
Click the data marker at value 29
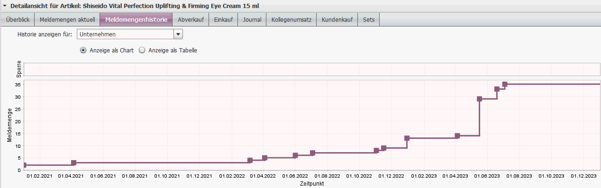479,99
